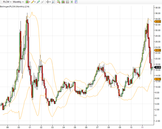Click the 04 year label on time axis
The image size is (162, 129).
tap(64, 127)
